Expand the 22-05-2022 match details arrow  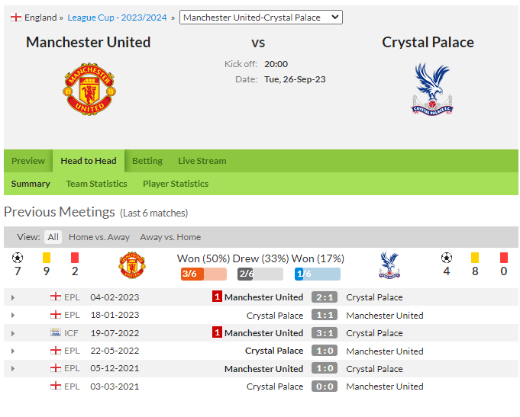click(13, 351)
